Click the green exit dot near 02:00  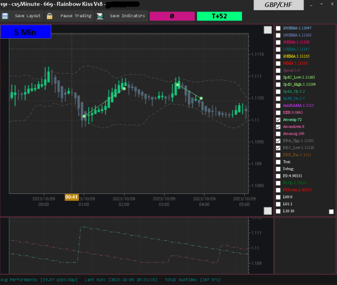coord(124,88)
